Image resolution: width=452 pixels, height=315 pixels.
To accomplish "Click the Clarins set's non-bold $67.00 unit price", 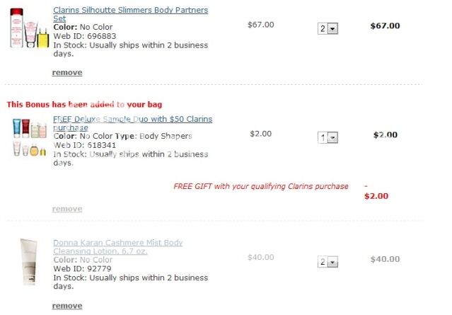I will (x=261, y=25).
